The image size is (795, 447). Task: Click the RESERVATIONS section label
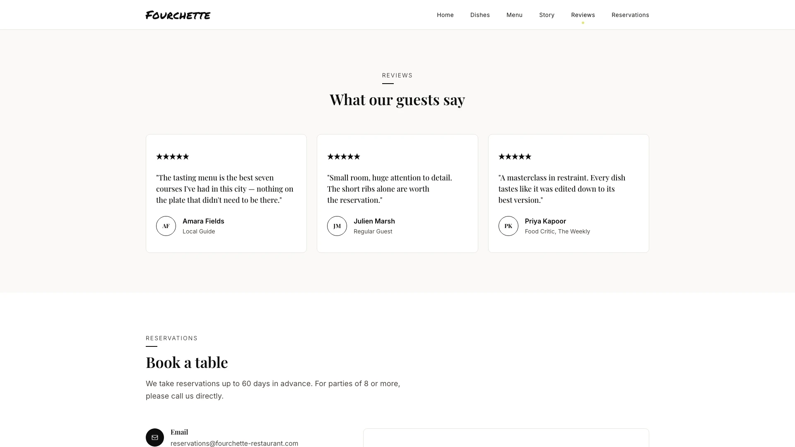coord(171,338)
